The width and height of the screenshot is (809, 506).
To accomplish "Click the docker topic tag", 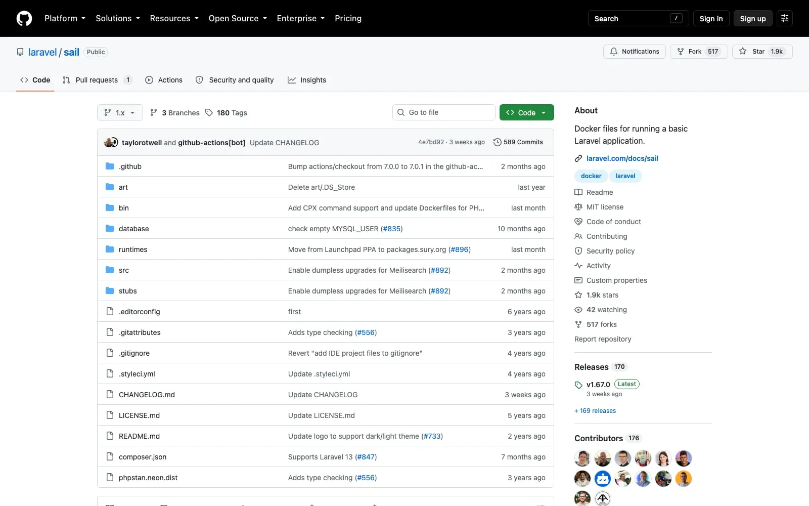I will pyautogui.click(x=591, y=176).
